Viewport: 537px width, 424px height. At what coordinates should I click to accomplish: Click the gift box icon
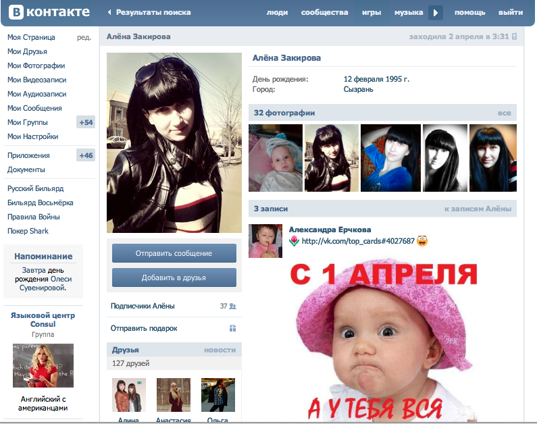[232, 328]
